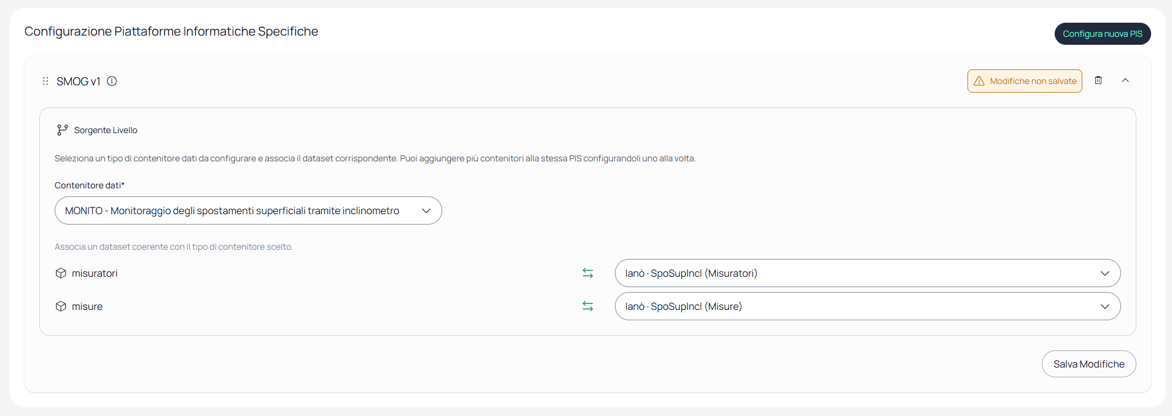The image size is (1172, 416).
Task: Open the Contenitore dati dropdown
Action: coord(248,210)
